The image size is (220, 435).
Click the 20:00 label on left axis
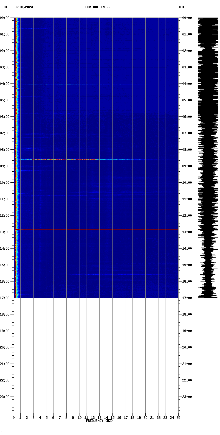pyautogui.click(x=5, y=347)
